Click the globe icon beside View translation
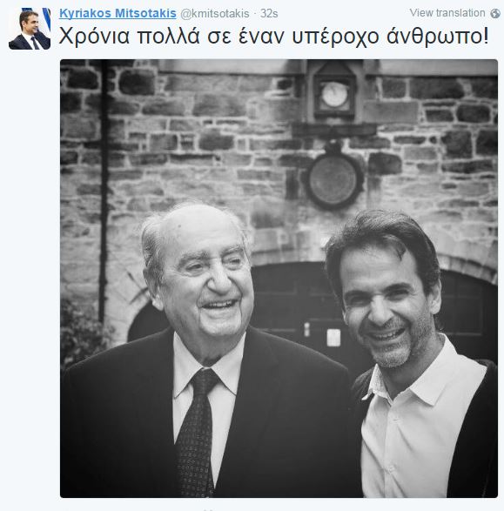 click(495, 13)
